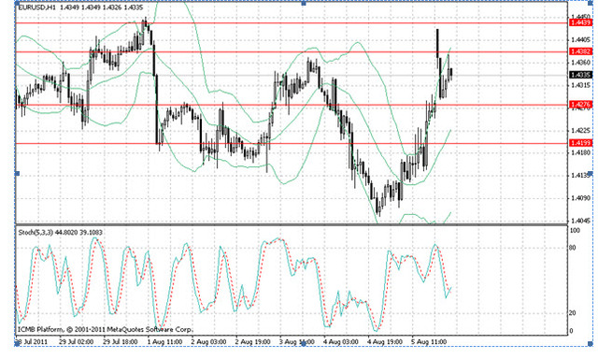Select the red 1.4382 resistance level label

click(580, 51)
